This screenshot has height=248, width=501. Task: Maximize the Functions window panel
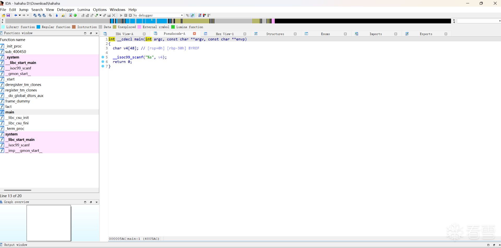tap(85, 33)
